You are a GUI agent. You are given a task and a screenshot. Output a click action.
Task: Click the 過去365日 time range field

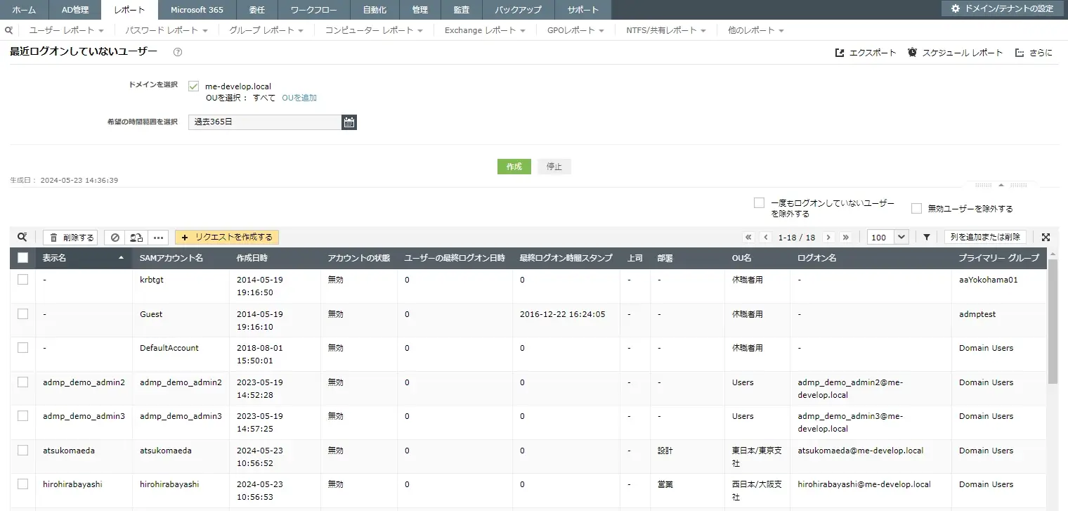click(x=265, y=122)
